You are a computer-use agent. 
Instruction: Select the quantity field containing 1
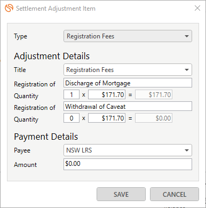72,94
